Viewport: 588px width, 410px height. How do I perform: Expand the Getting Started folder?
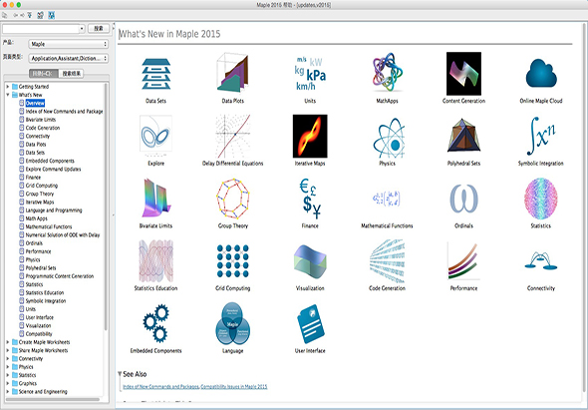[x=8, y=87]
